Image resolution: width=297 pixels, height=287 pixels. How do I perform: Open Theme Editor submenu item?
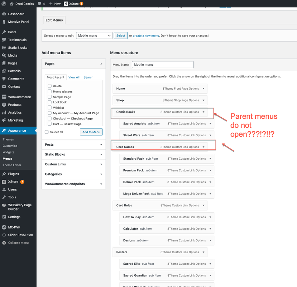pos(12,165)
